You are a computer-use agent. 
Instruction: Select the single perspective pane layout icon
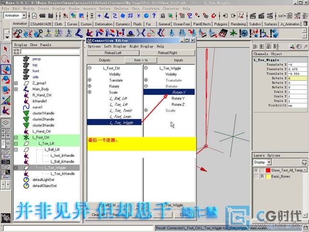6,123
